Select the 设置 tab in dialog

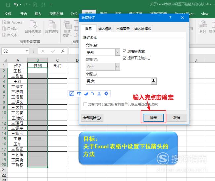(88, 28)
